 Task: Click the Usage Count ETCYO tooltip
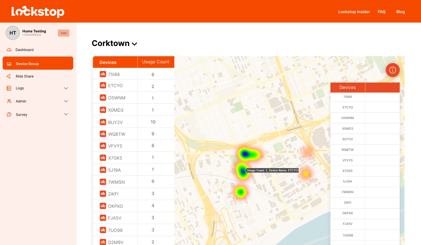click(272, 170)
